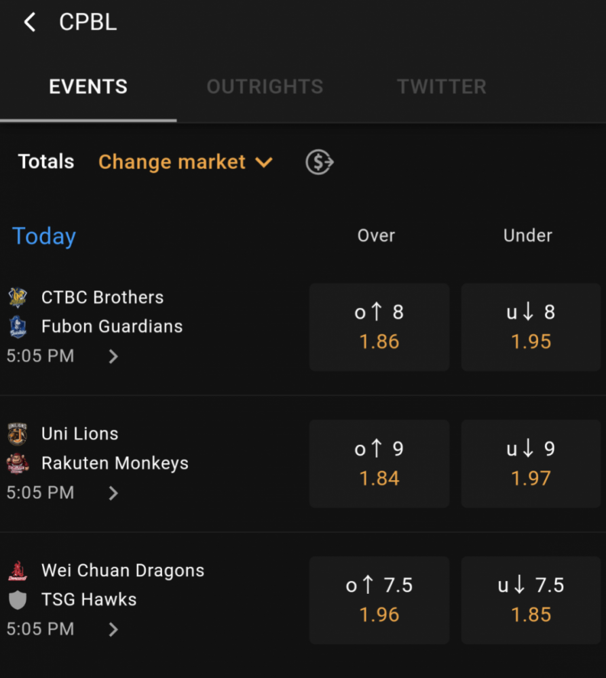The image size is (606, 678).
Task: Pick Under 7.5 at 1.85 odds
Action: (x=531, y=600)
